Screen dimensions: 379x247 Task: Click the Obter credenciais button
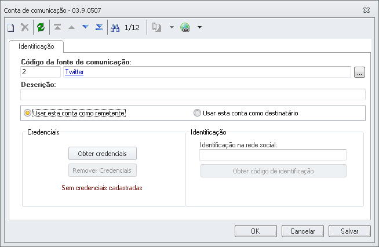point(103,154)
